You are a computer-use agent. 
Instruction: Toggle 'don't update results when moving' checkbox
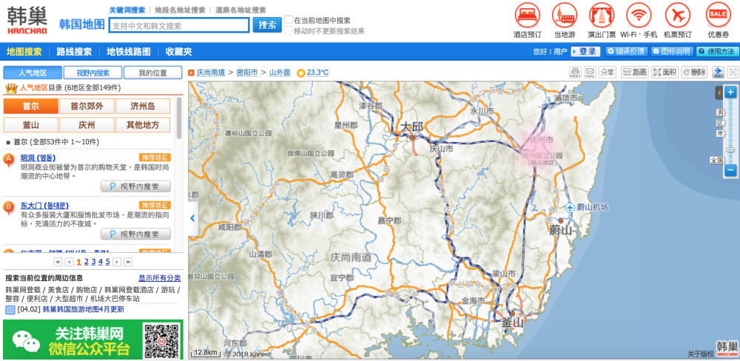[x=289, y=30]
